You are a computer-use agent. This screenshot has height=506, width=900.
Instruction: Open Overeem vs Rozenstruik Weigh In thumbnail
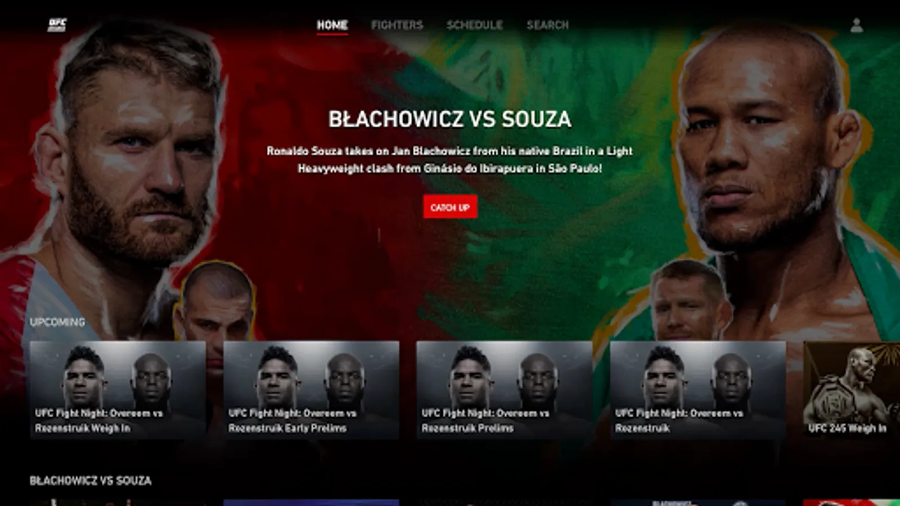118,390
